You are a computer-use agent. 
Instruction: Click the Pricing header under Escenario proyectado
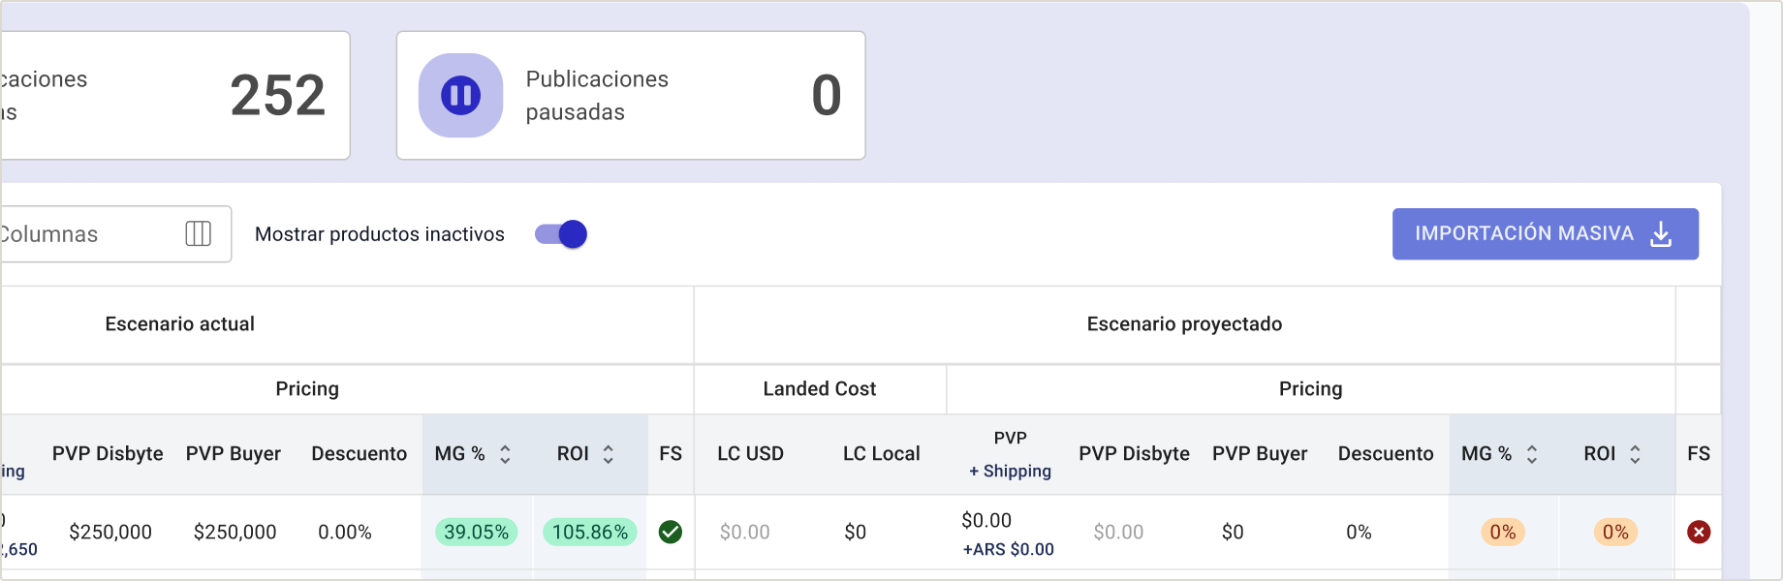tap(1311, 389)
